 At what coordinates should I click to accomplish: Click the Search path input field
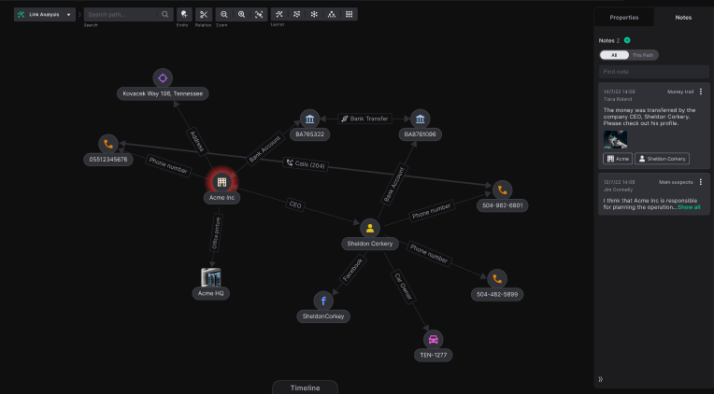[122, 15]
